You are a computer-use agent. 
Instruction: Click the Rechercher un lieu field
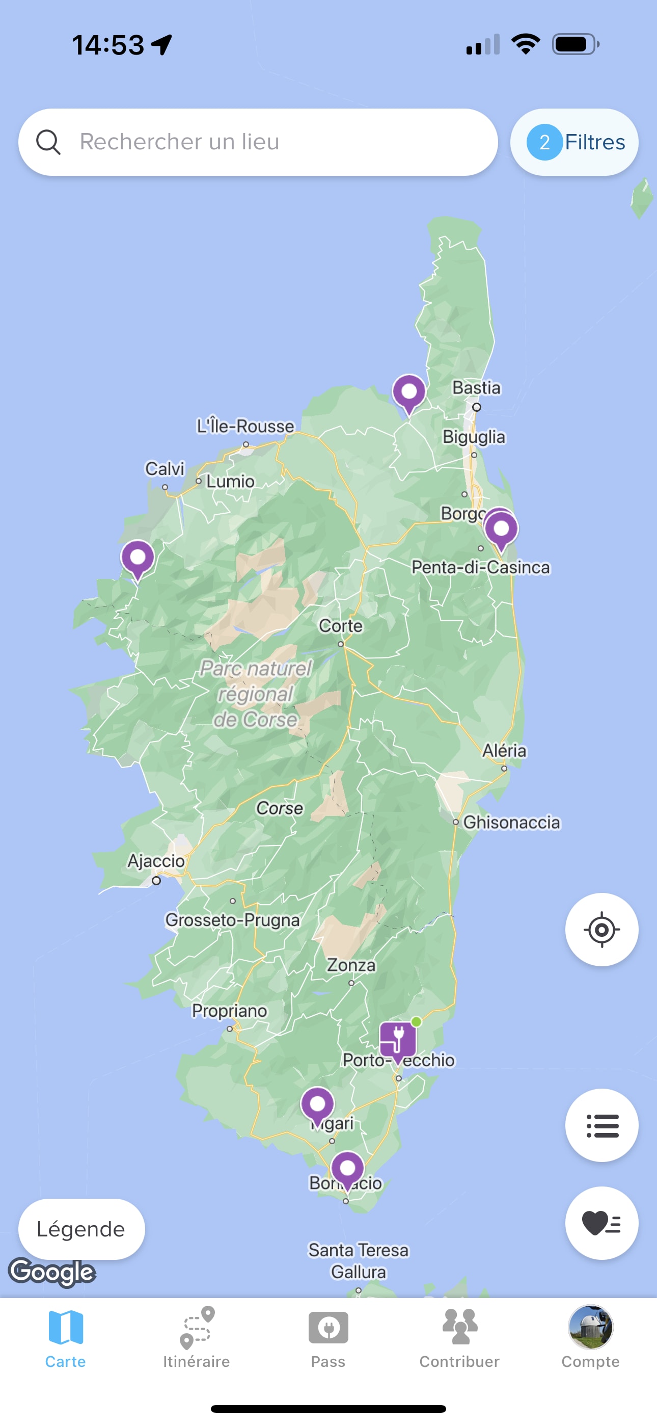point(258,142)
